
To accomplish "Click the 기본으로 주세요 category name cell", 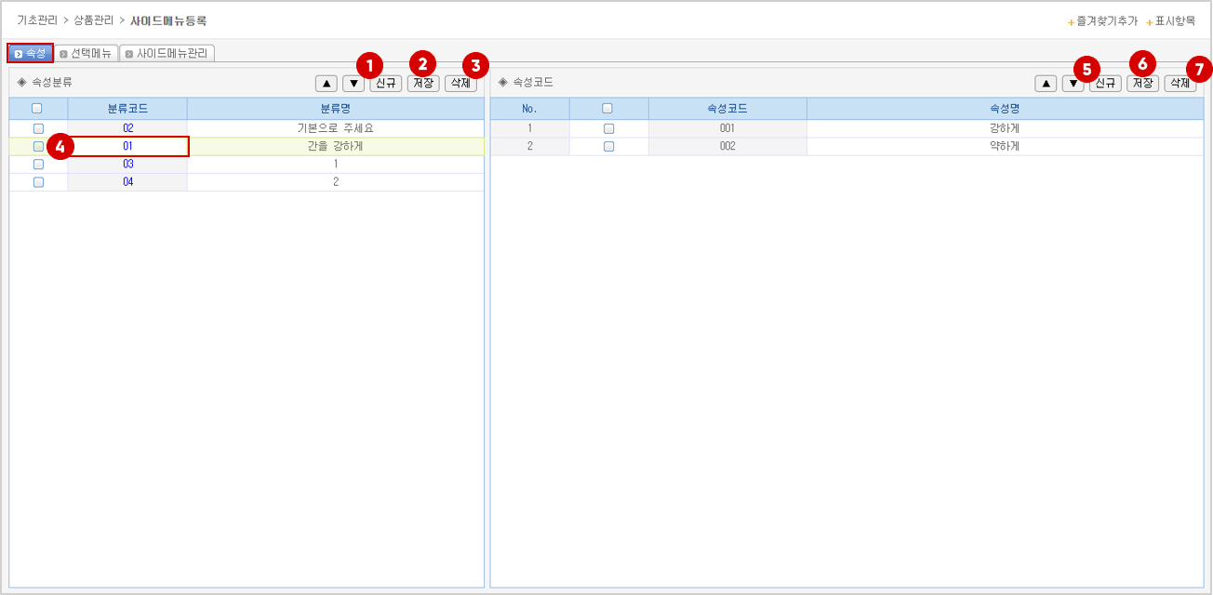I will click(x=335, y=128).
